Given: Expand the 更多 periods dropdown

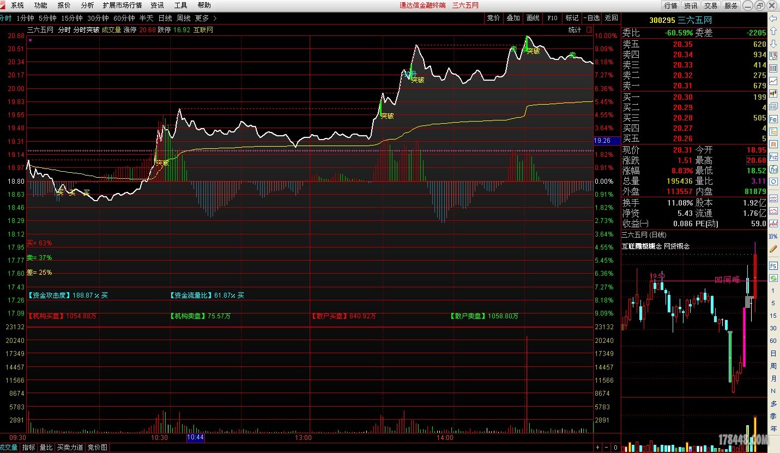Looking at the screenshot, I should tap(205, 18).
